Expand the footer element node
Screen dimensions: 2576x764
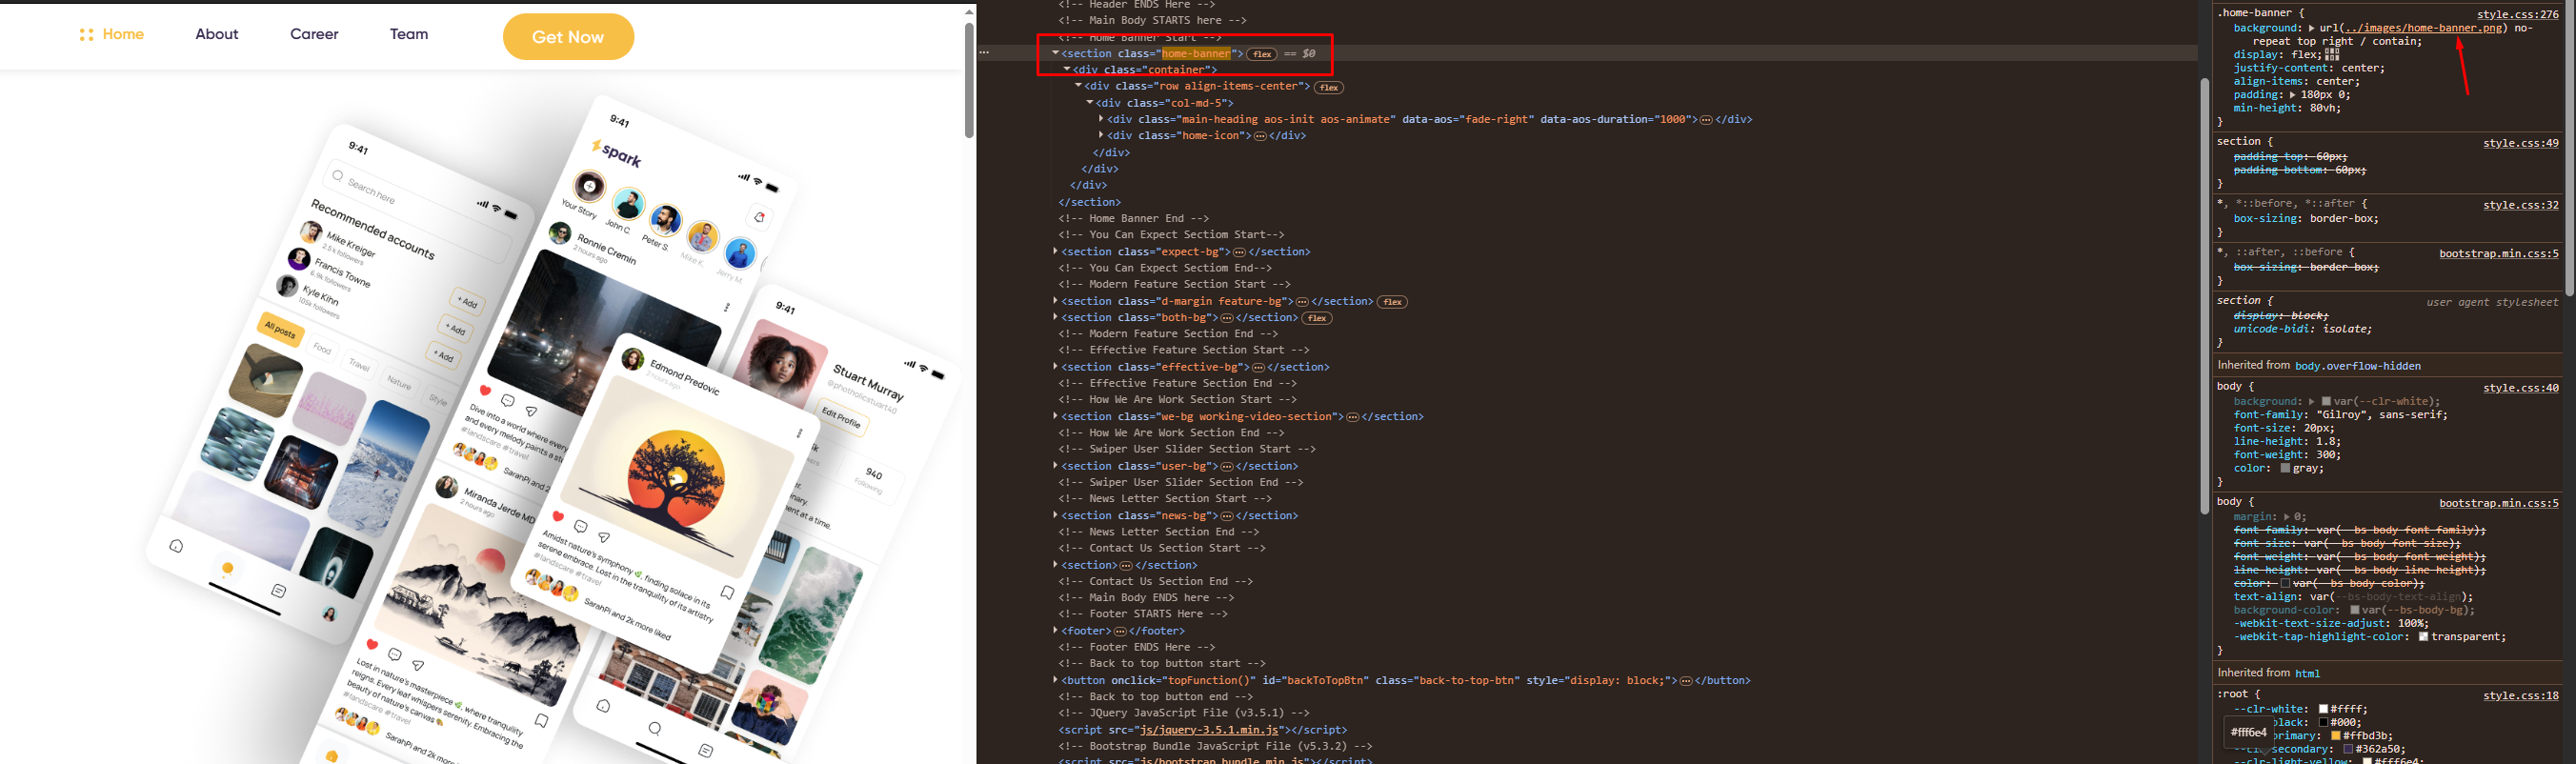tap(1055, 631)
